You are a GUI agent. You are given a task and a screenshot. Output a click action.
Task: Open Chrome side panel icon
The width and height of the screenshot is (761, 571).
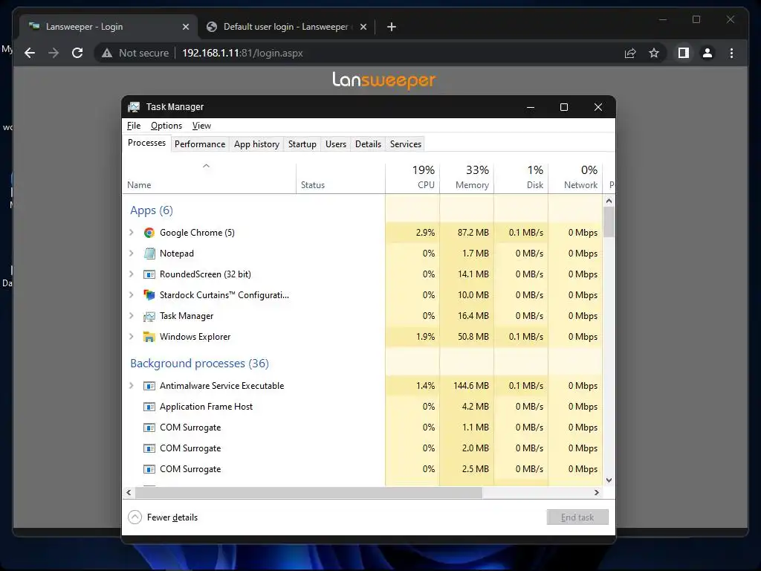point(684,53)
